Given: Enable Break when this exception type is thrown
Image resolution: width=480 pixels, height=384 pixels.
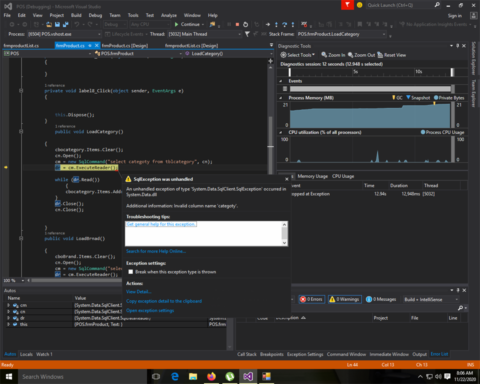Looking at the screenshot, I should 130,271.
